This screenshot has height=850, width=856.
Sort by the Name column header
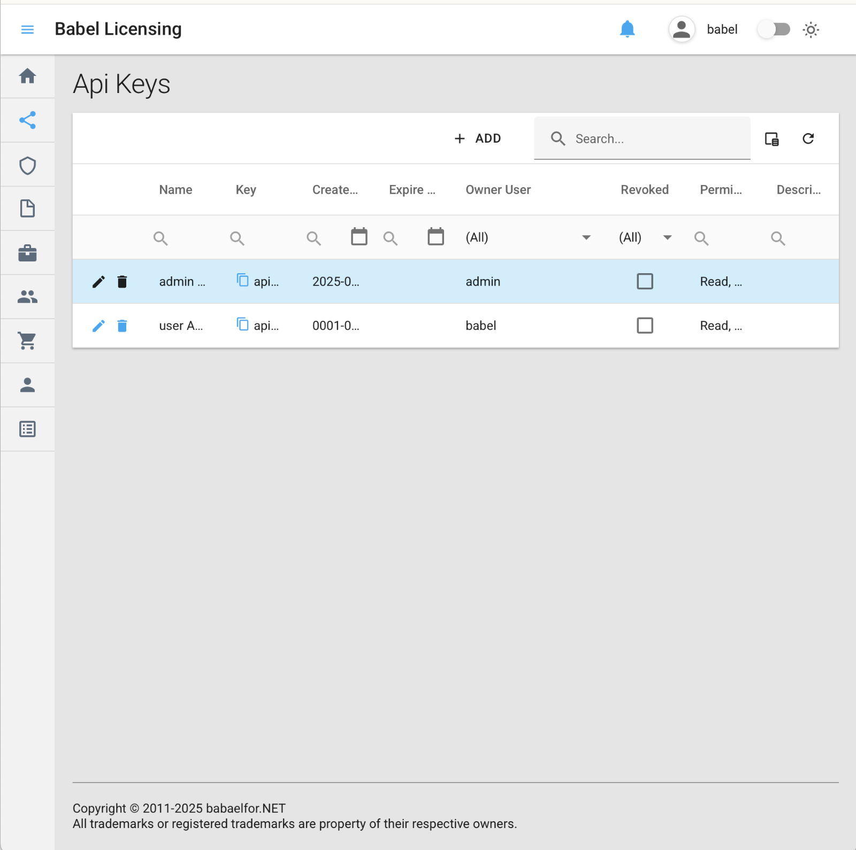[x=175, y=190]
